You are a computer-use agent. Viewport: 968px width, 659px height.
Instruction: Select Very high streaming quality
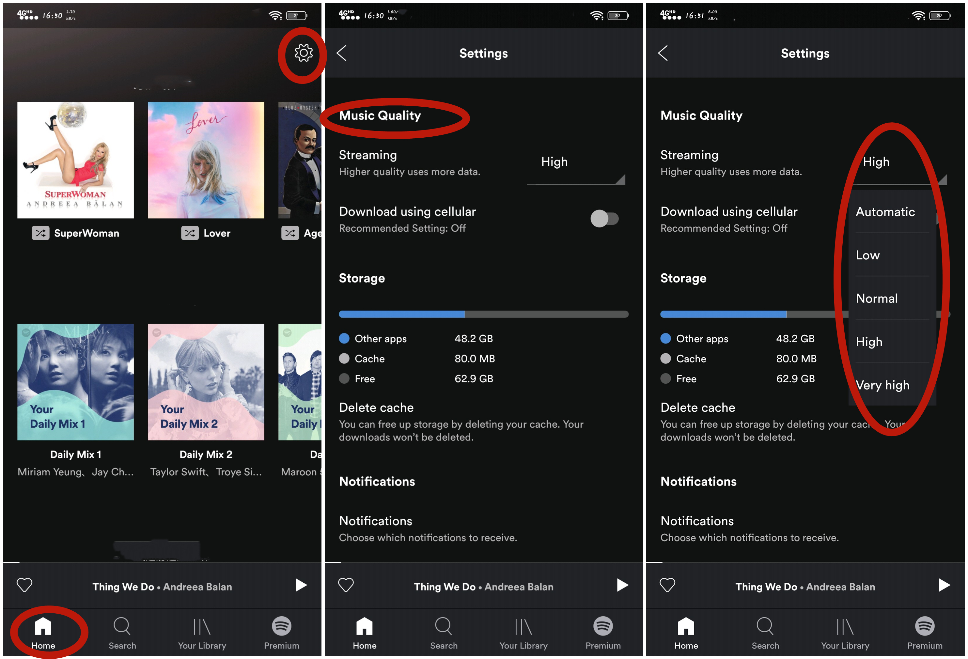(892, 385)
